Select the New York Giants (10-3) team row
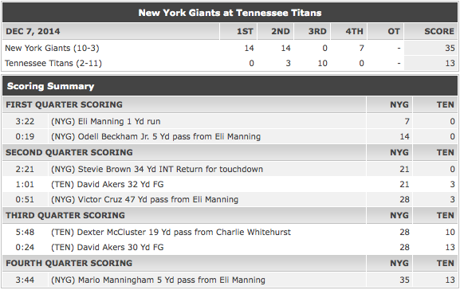Screen dimensions: 460x290 click(230, 48)
